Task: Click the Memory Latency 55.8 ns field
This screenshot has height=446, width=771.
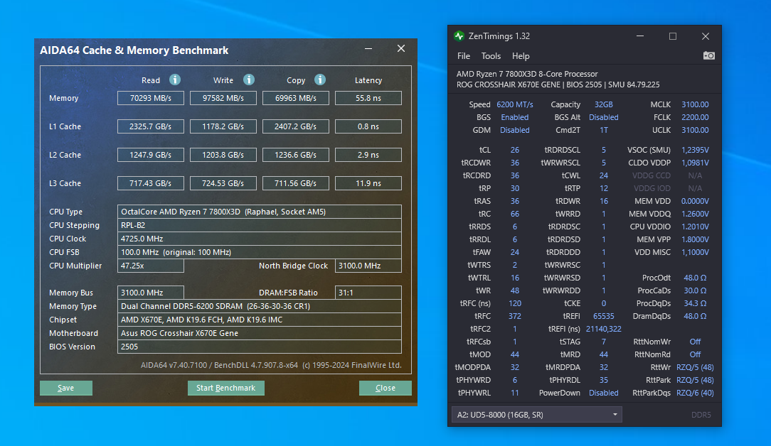Action: pos(368,98)
